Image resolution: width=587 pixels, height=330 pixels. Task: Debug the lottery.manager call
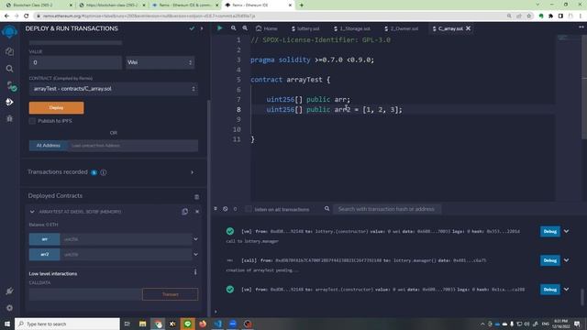click(550, 260)
